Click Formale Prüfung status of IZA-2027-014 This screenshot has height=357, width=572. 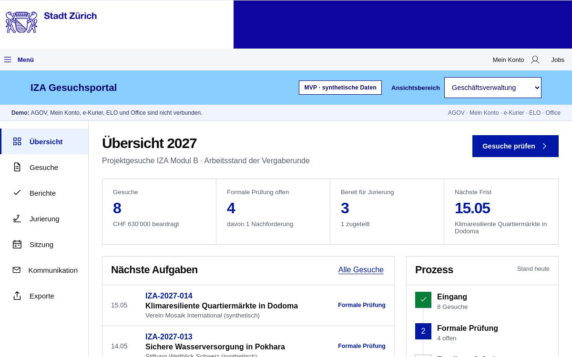click(362, 305)
